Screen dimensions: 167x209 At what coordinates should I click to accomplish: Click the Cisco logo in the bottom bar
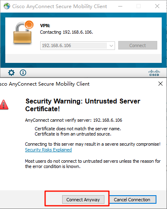154,73
